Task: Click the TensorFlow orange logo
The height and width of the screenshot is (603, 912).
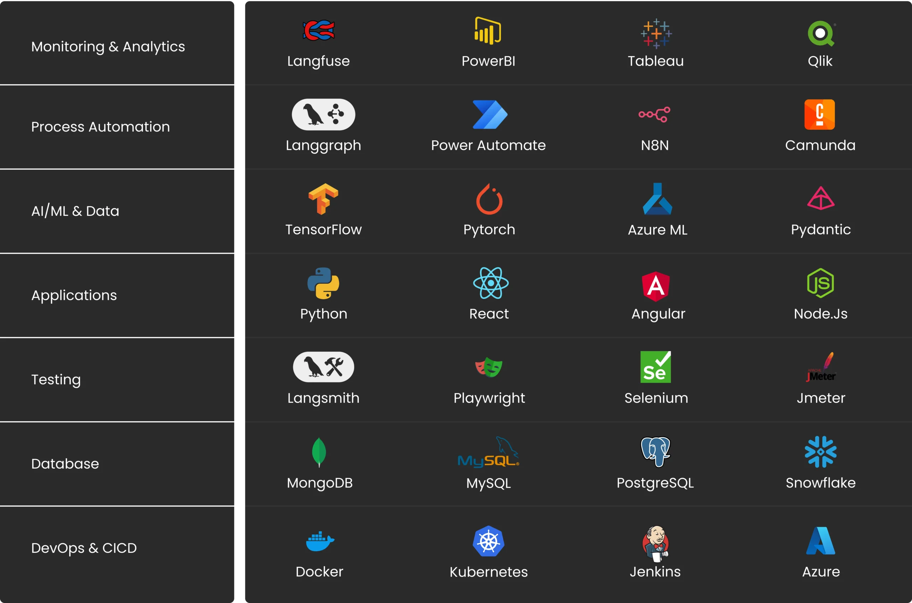Action: [323, 199]
